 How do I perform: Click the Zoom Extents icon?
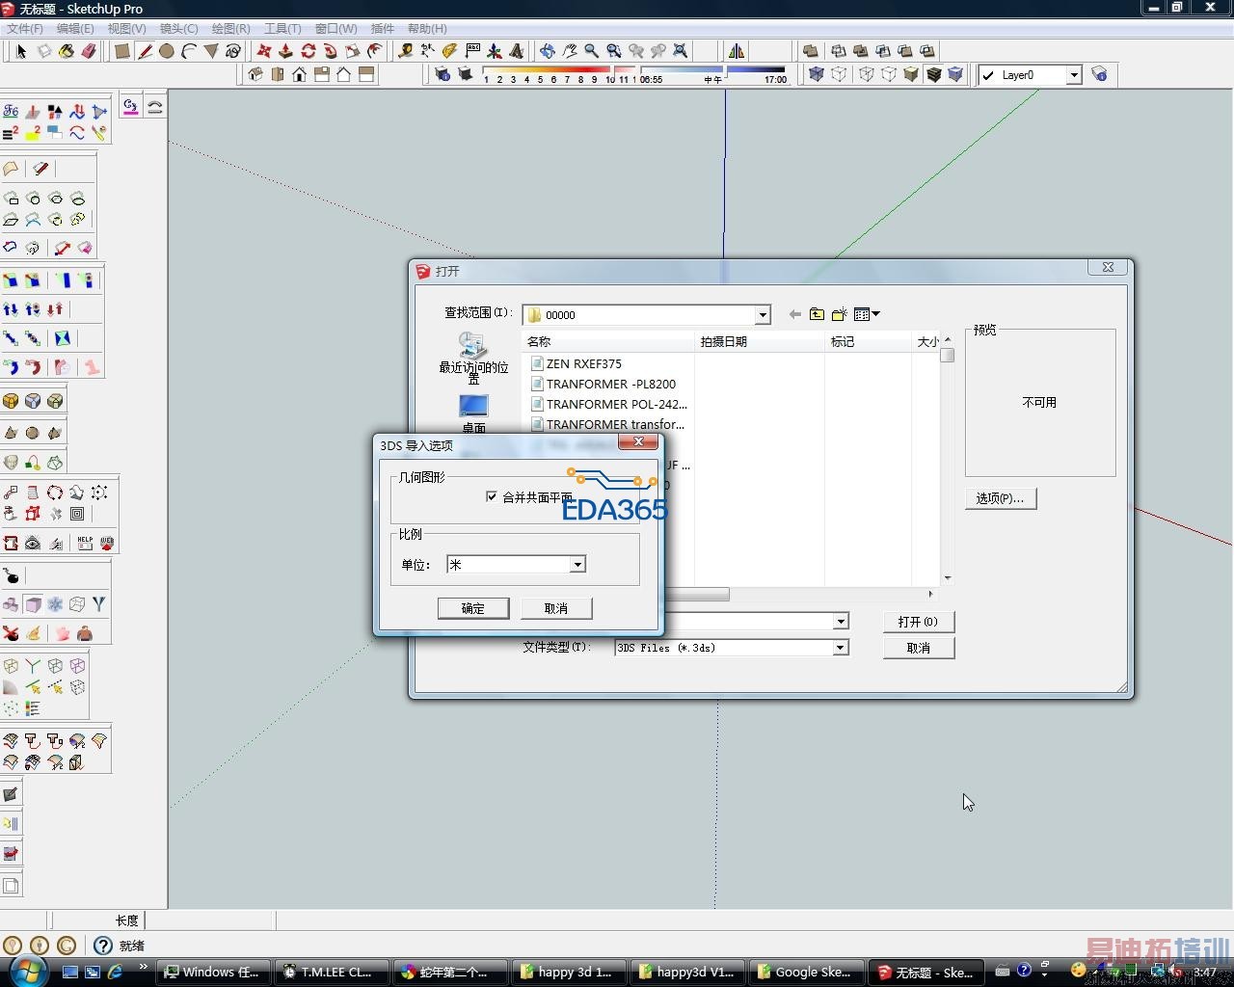pos(680,51)
